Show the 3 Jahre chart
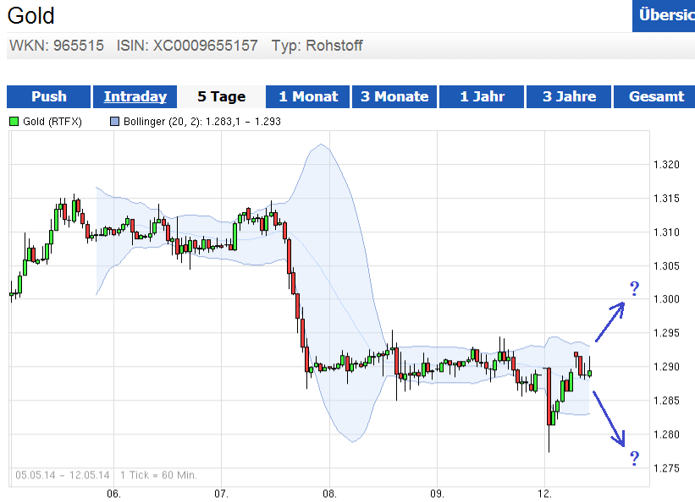 coord(569,96)
